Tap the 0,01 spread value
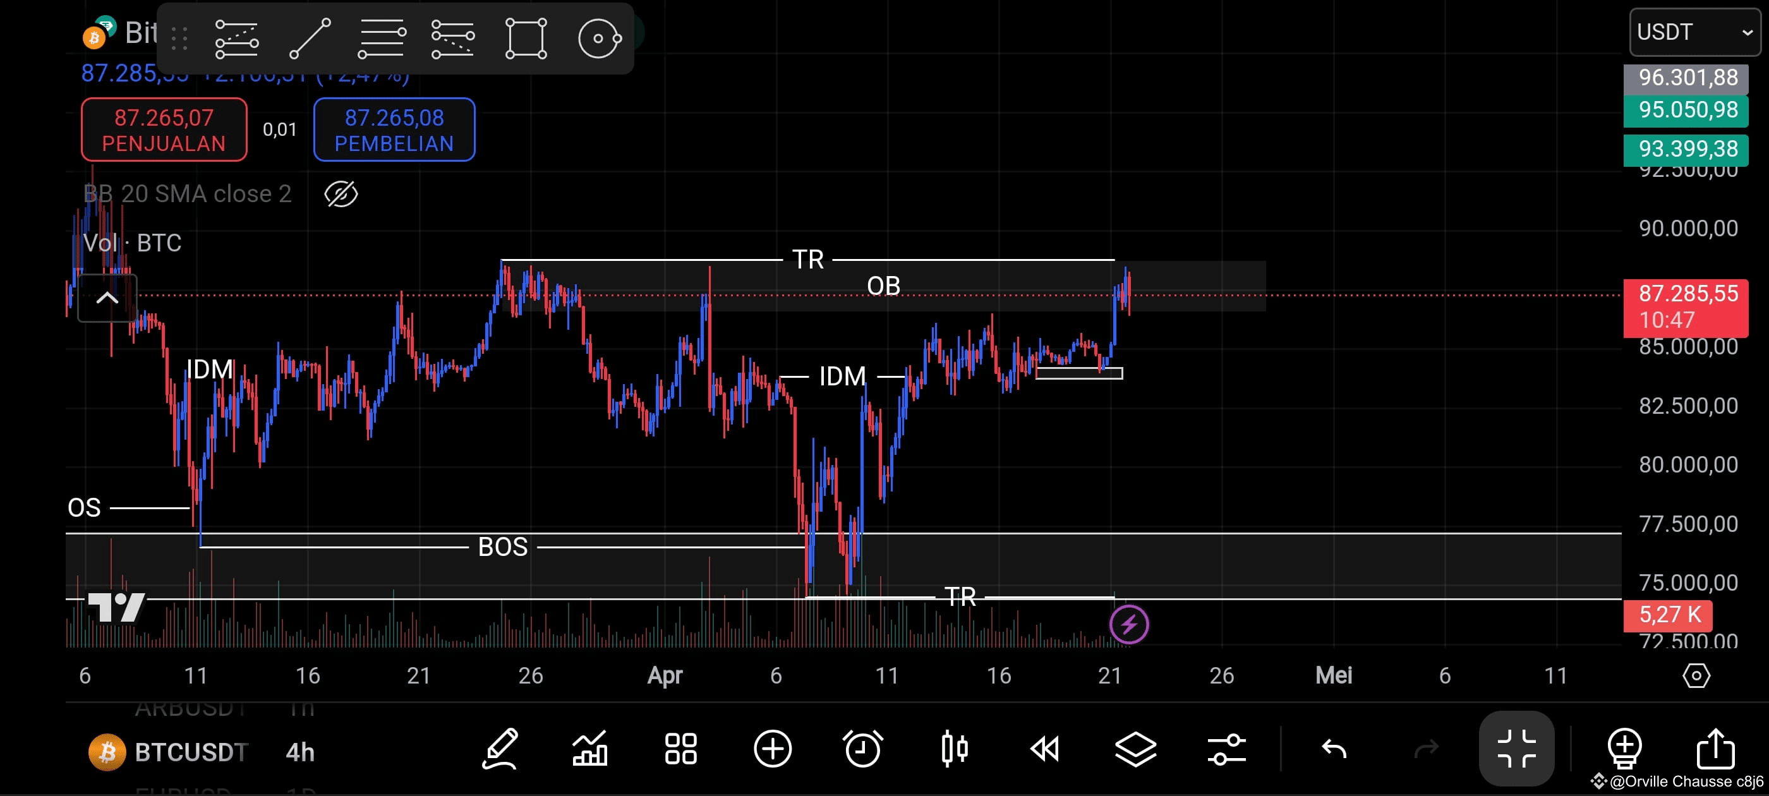Screen dimensions: 1769x796 coord(279,130)
